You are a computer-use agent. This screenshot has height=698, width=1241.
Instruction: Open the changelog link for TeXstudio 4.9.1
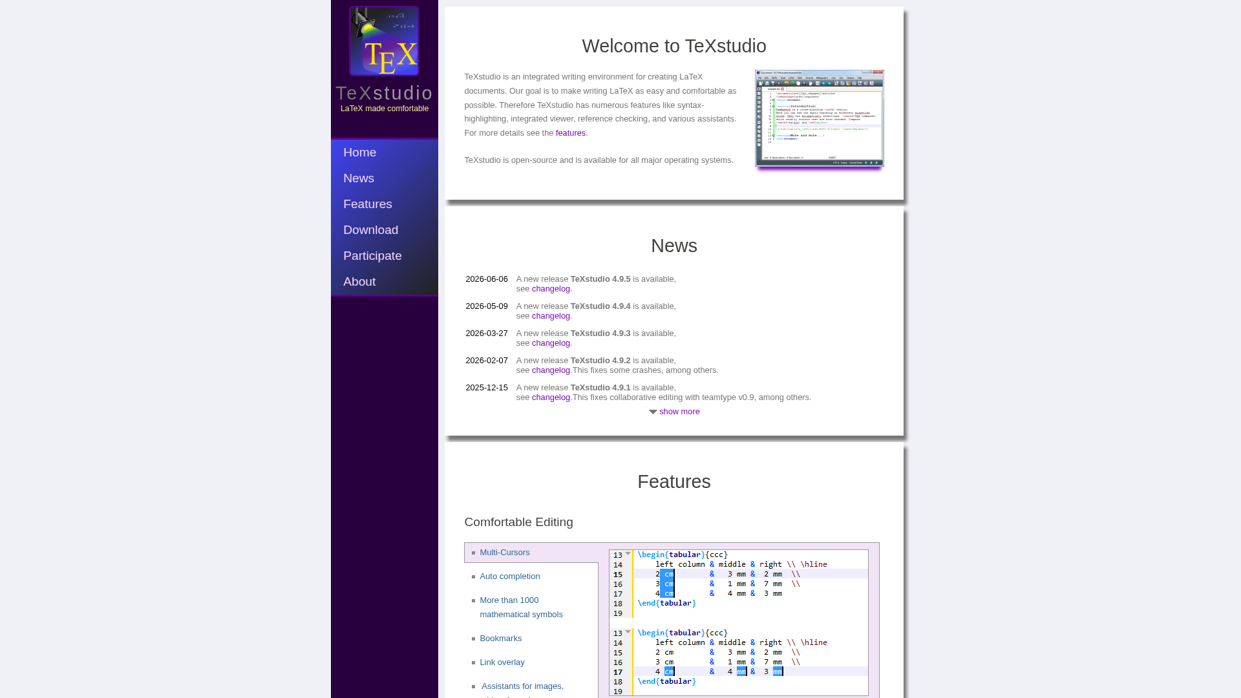pos(551,397)
